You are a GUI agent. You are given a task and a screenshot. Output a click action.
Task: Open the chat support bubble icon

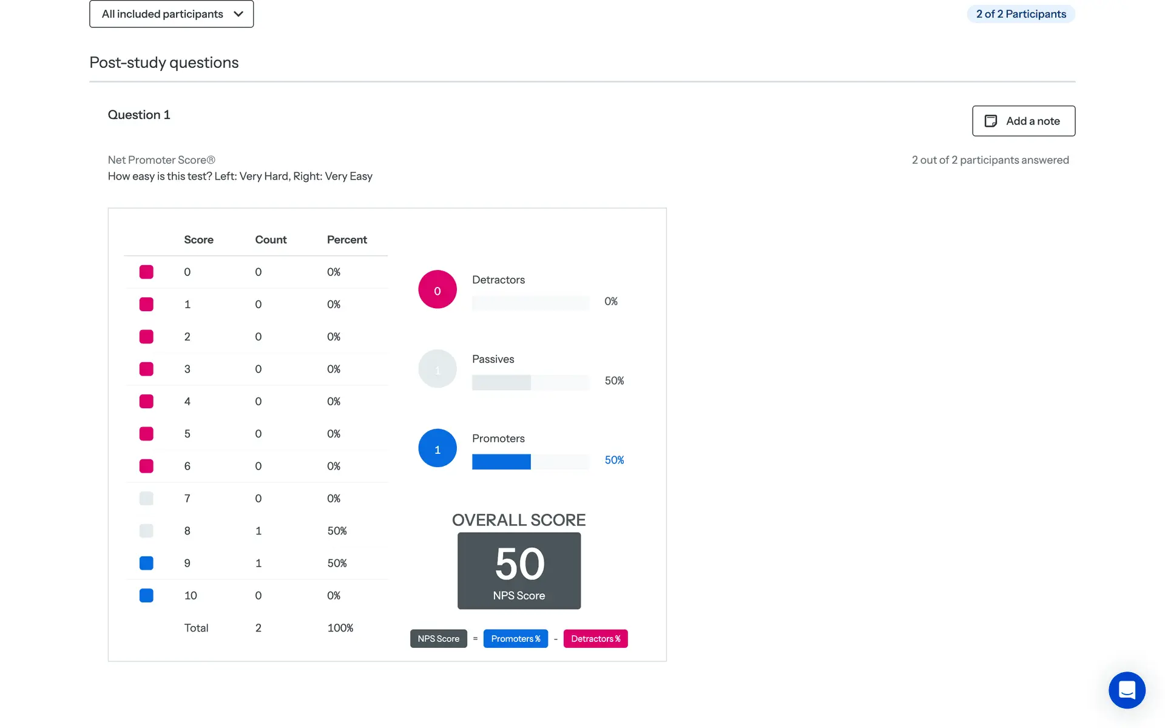pos(1127,690)
